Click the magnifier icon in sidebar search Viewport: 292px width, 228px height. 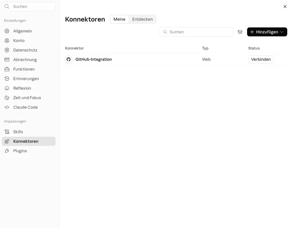(x=7, y=7)
